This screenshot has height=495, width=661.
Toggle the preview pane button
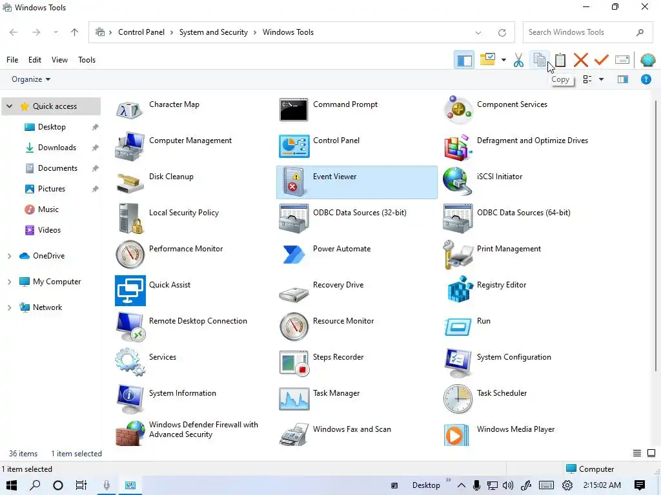pyautogui.click(x=623, y=79)
